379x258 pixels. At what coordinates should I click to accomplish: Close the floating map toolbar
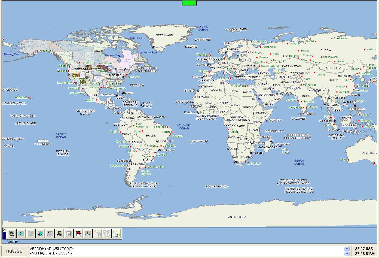coord(4,230)
